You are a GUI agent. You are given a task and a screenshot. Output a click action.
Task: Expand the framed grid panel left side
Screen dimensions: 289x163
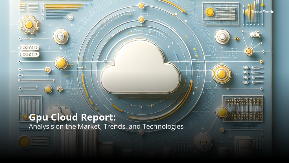(31, 109)
